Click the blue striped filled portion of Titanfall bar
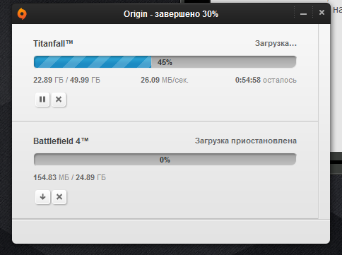The image size is (342, 255). 93,62
